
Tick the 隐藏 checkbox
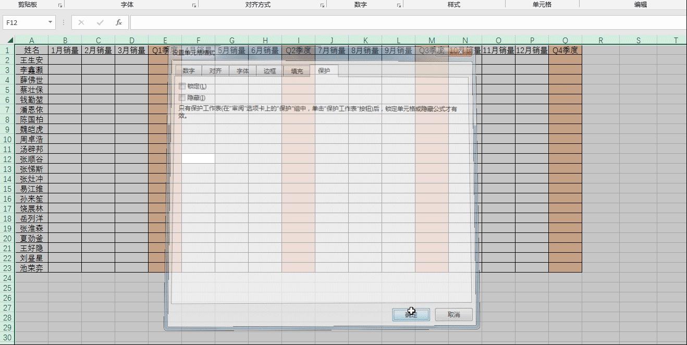pos(182,97)
